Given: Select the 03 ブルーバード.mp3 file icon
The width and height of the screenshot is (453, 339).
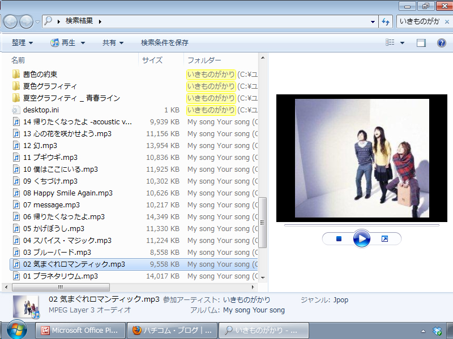Looking at the screenshot, I should (x=16, y=252).
